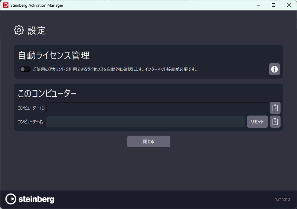
Task: Close the Steinberg Activation Manager window
Action: 289,5
